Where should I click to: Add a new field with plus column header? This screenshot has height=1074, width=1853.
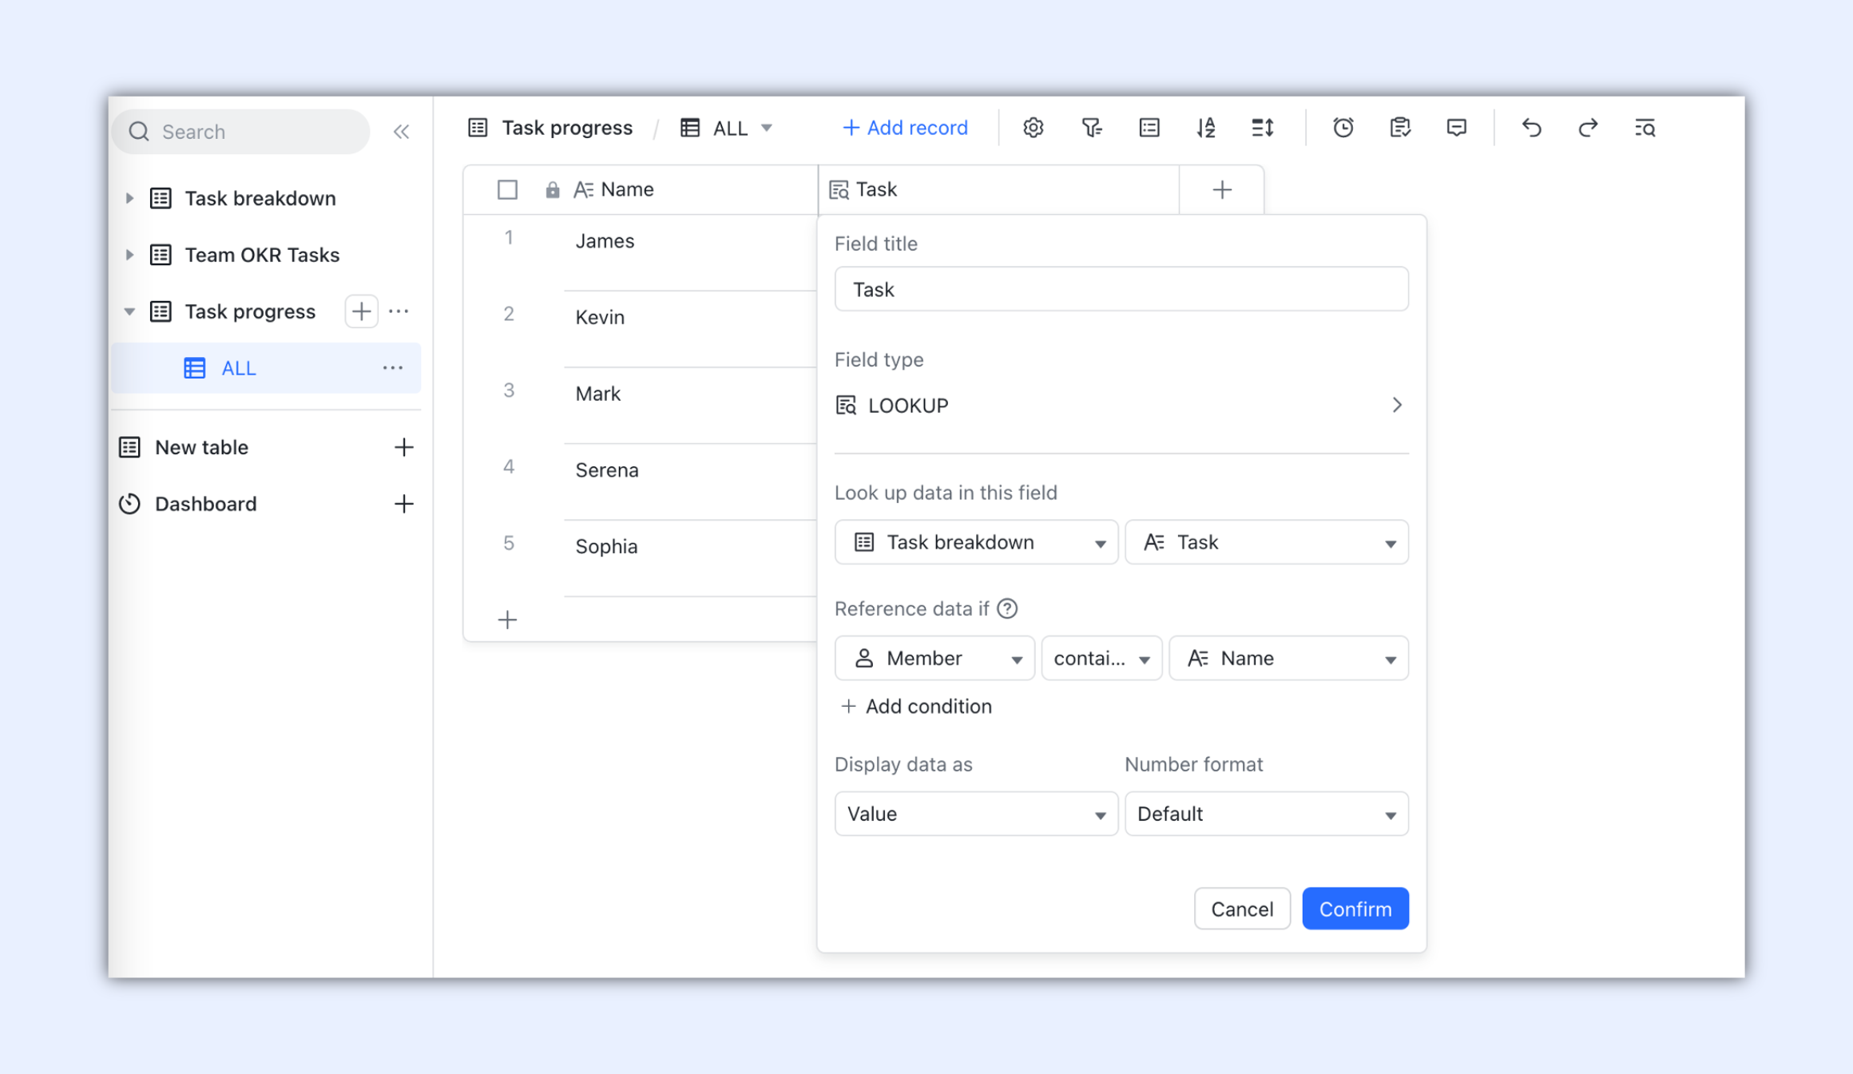[x=1222, y=190]
